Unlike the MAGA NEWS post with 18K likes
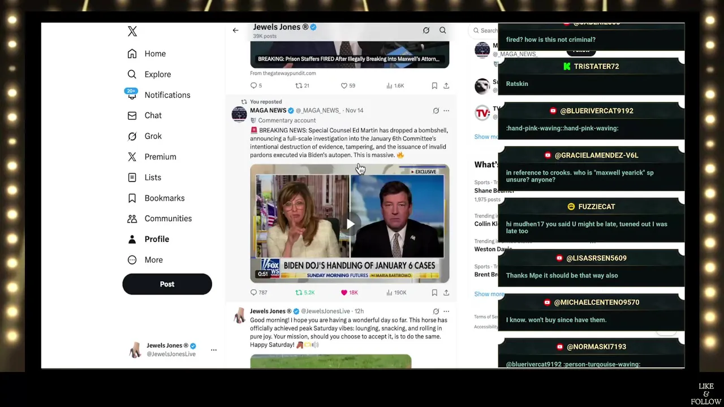Image resolution: width=724 pixels, height=407 pixels. point(349,292)
